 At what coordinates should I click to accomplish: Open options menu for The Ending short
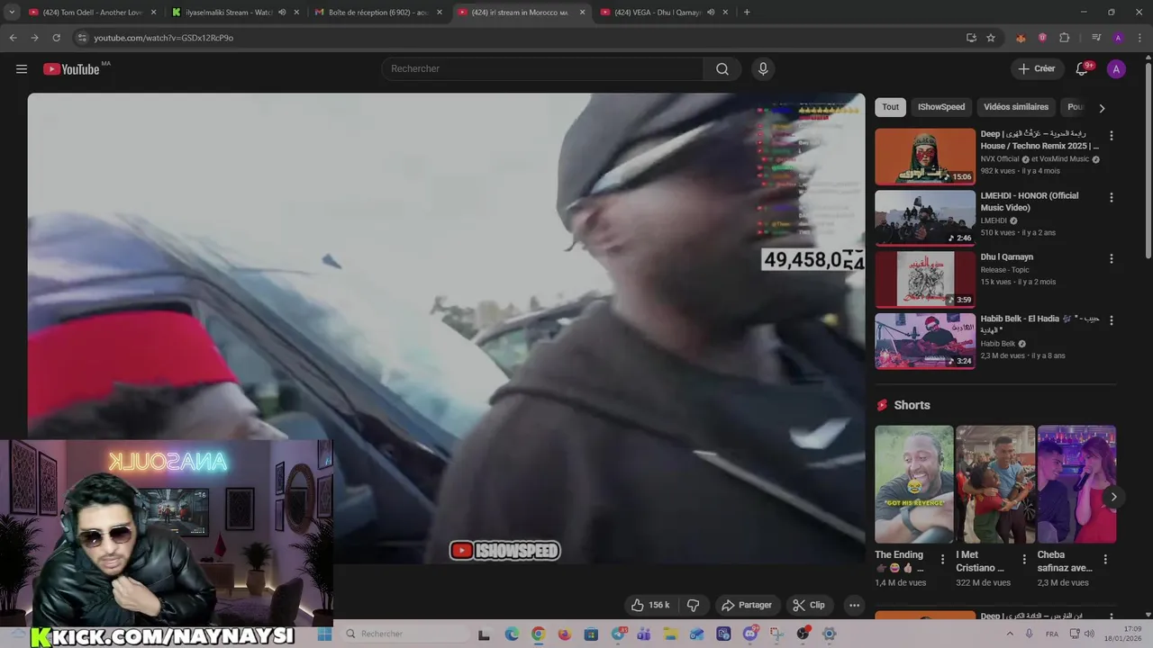tap(943, 559)
